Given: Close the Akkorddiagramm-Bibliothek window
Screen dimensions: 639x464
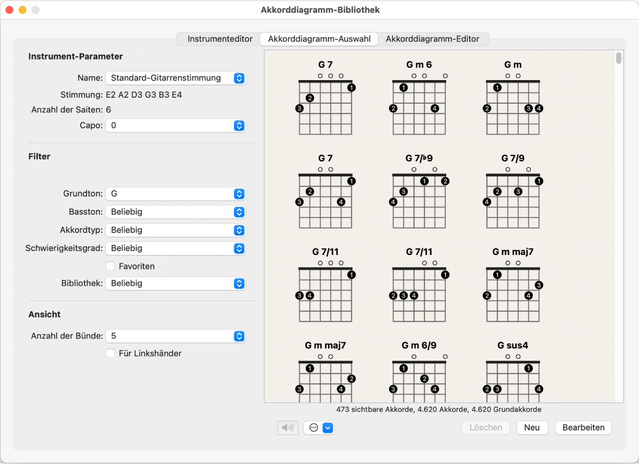Looking at the screenshot, I should point(10,10).
